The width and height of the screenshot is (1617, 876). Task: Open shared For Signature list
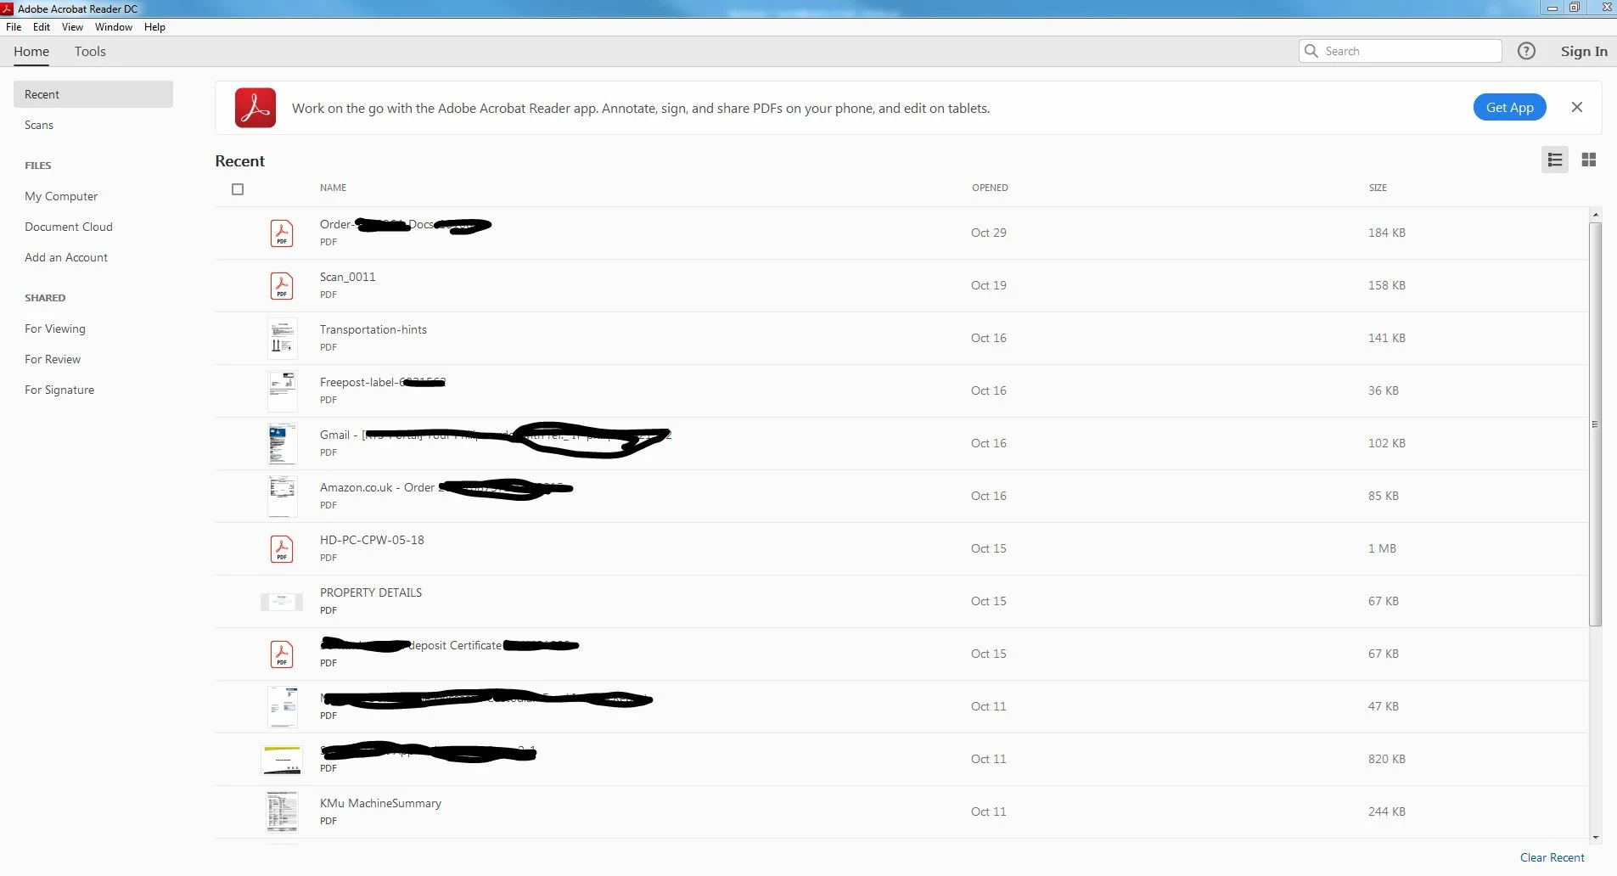click(x=59, y=390)
